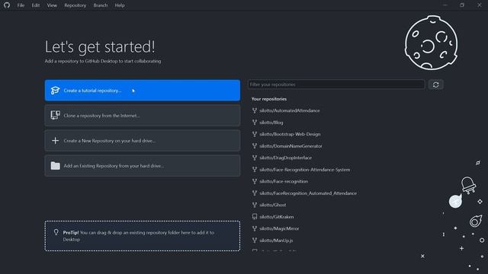Refresh the repository list
Screen dimensions: 488x274
coord(435,84)
